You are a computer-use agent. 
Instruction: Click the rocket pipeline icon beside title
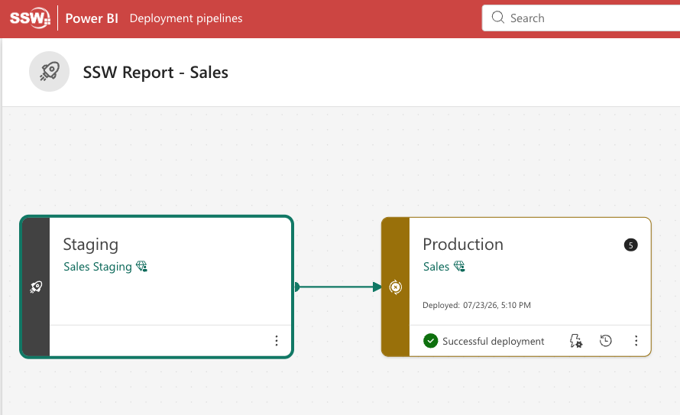pos(50,72)
